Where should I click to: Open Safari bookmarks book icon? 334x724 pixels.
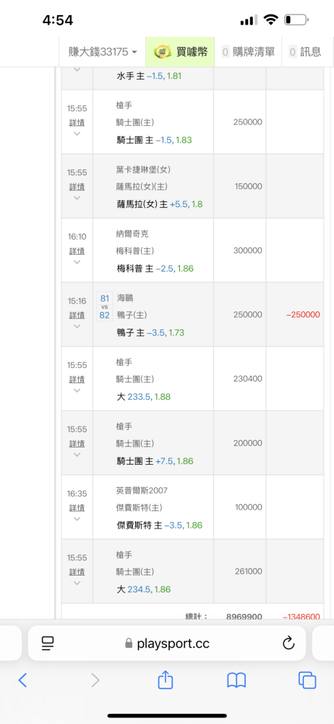tap(236, 680)
